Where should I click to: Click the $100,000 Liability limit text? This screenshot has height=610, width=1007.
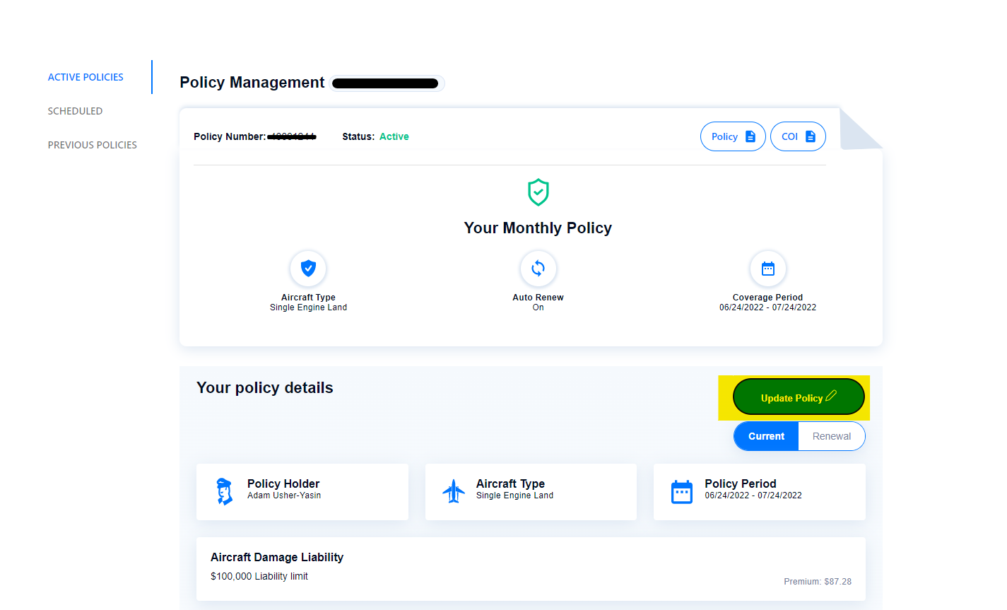pyautogui.click(x=259, y=576)
